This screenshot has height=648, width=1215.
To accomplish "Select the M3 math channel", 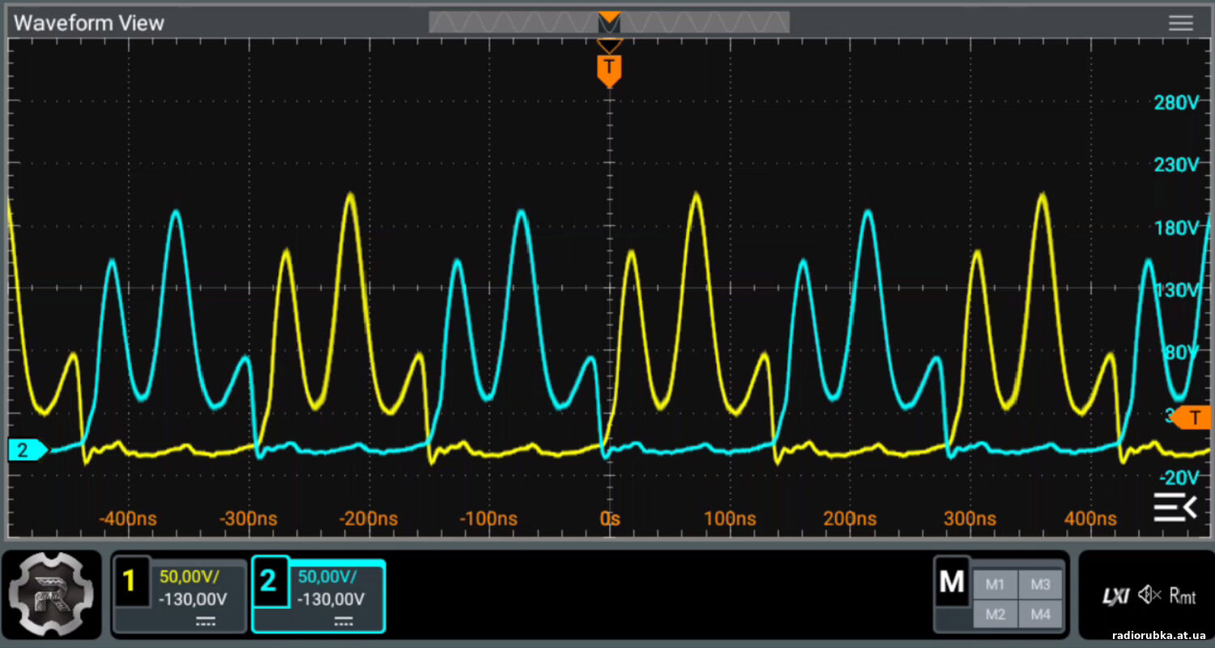I will (x=1040, y=584).
